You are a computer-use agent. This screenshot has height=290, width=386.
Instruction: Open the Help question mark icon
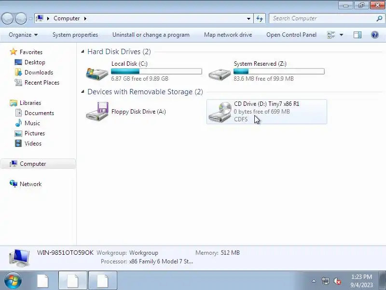(375, 35)
